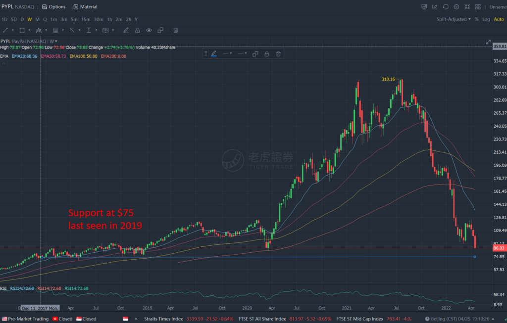The height and width of the screenshot is (323, 507).
Task: Click the duplicate icon in main drawing toolbar
Action: [x=160, y=30]
